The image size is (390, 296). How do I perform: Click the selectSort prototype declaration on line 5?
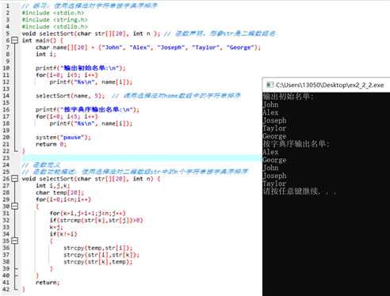click(x=91, y=33)
